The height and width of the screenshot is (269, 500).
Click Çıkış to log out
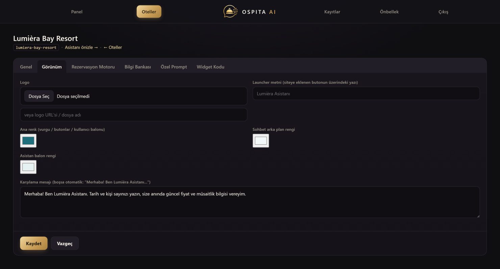(443, 12)
